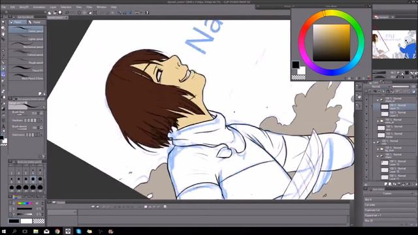Open the Windows Start menu
The width and height of the screenshot is (418, 235).
[x=4, y=231]
